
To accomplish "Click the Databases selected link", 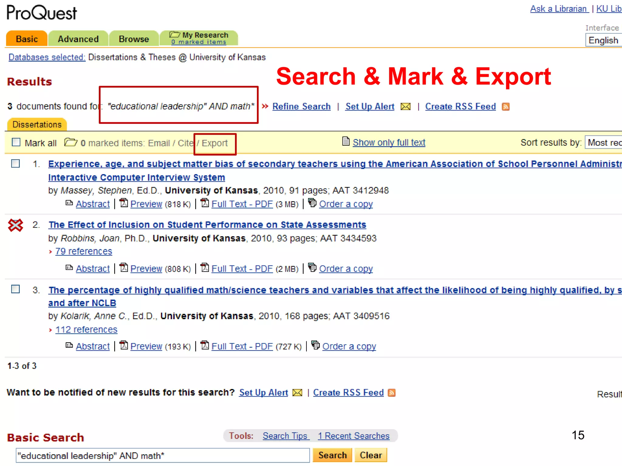I will click(47, 57).
